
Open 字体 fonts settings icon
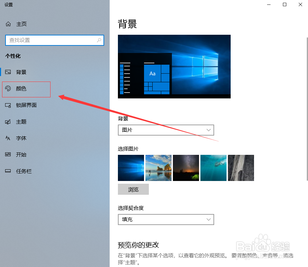tap(8, 138)
